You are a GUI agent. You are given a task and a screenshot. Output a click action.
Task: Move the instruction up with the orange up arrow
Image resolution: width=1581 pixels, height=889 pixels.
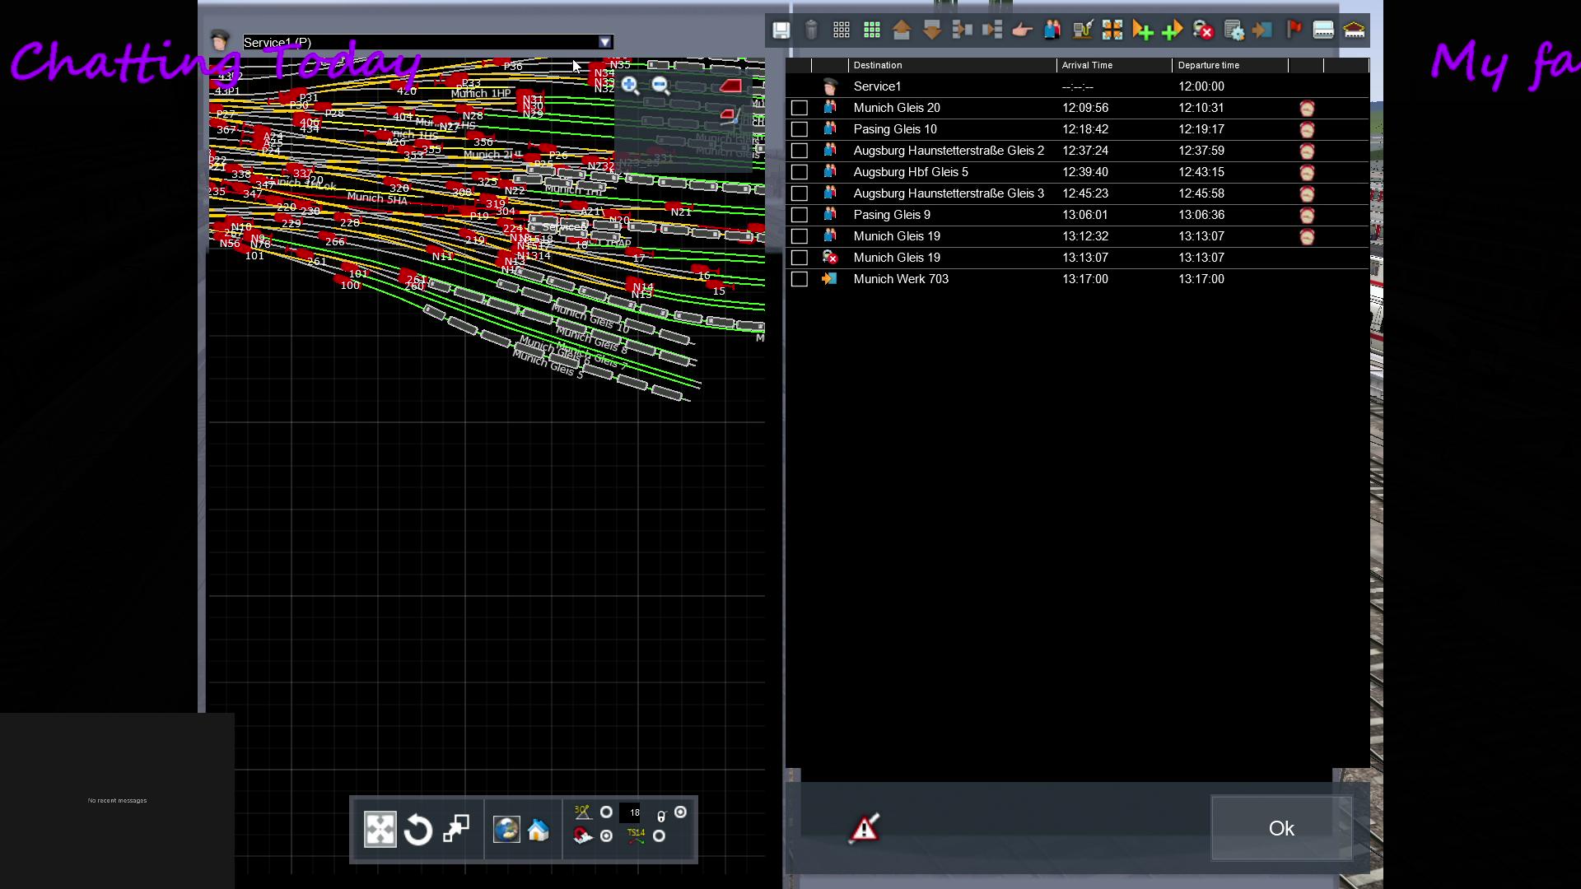(902, 30)
